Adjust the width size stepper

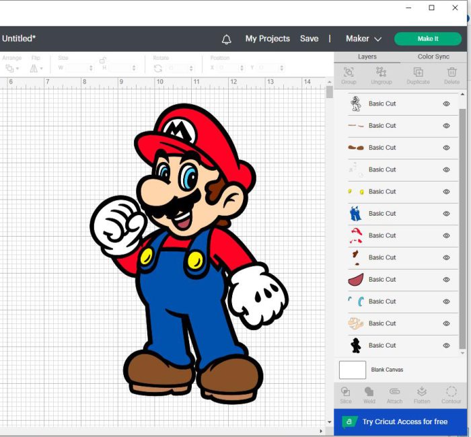point(91,68)
